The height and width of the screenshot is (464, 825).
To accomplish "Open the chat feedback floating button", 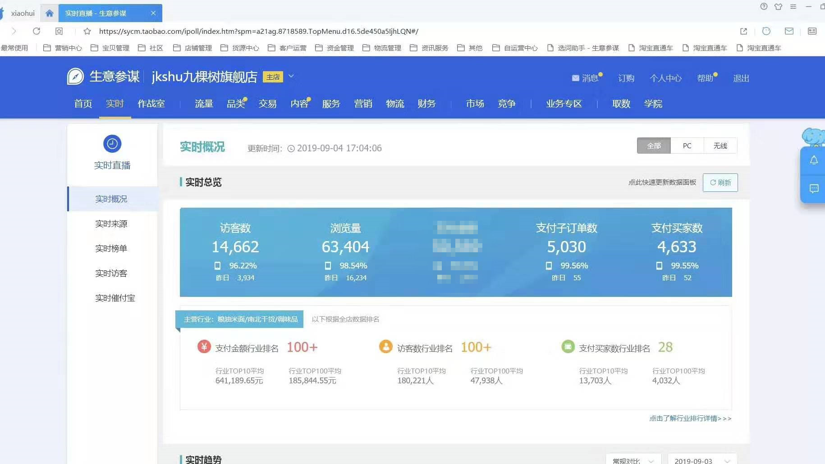I will point(814,188).
